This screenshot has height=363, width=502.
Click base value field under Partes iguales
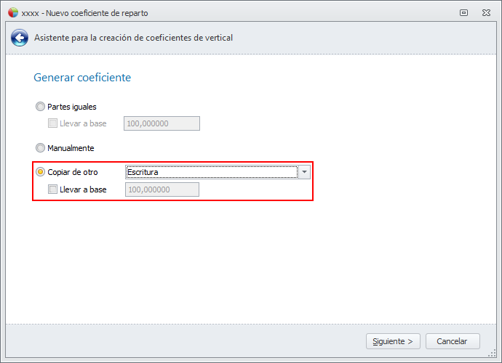click(162, 123)
